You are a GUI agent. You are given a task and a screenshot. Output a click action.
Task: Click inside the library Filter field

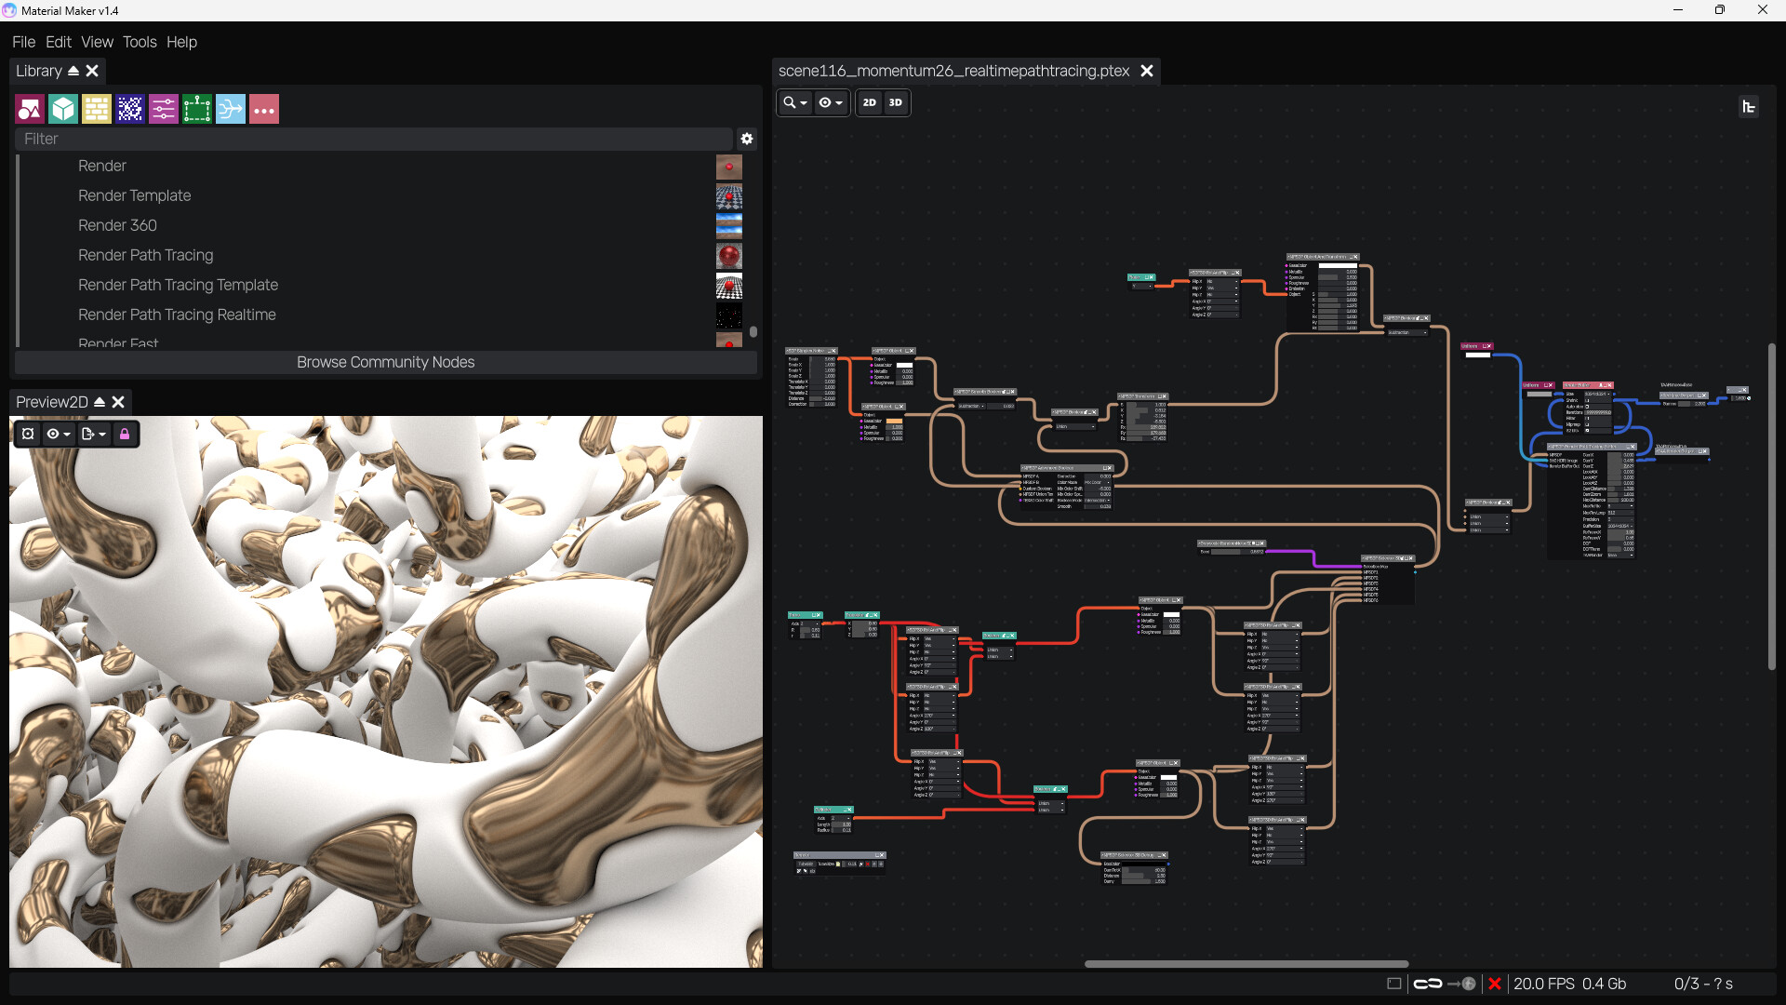point(372,138)
